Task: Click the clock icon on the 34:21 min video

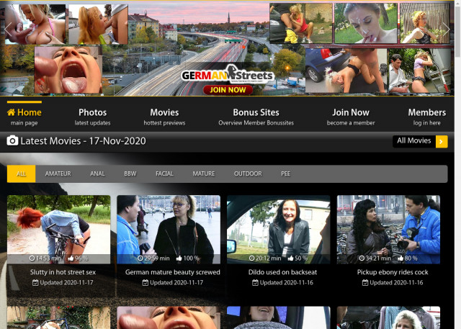Action: (362, 258)
